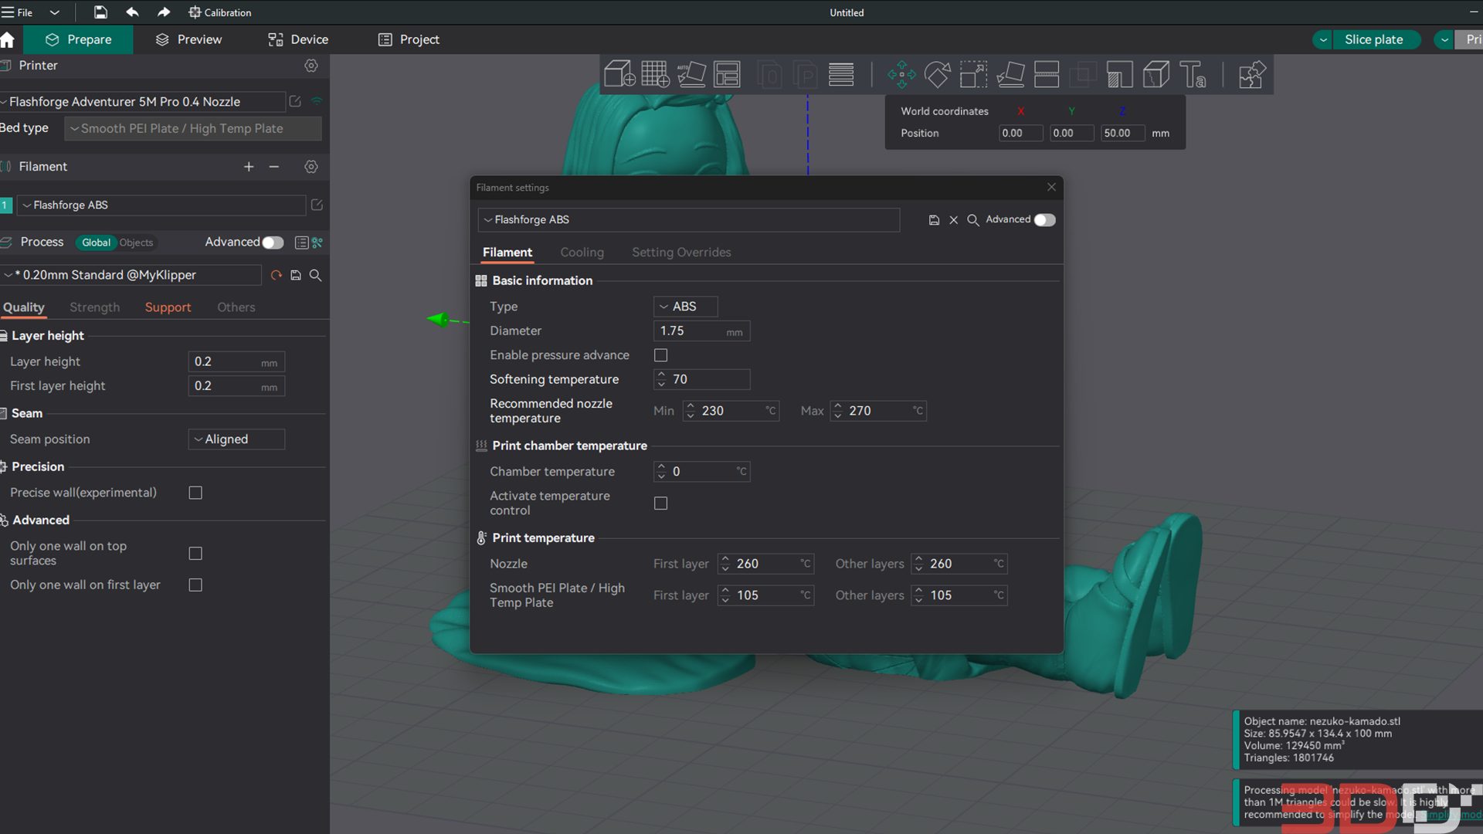Switch to the Cooling tab
Image resolution: width=1483 pixels, height=834 pixels.
[582, 253]
